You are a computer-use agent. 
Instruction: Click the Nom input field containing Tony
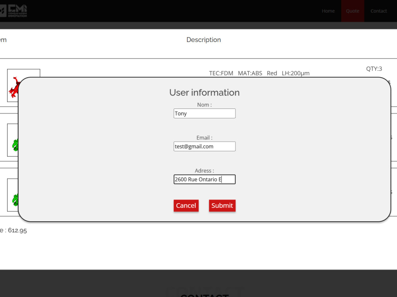(204, 113)
